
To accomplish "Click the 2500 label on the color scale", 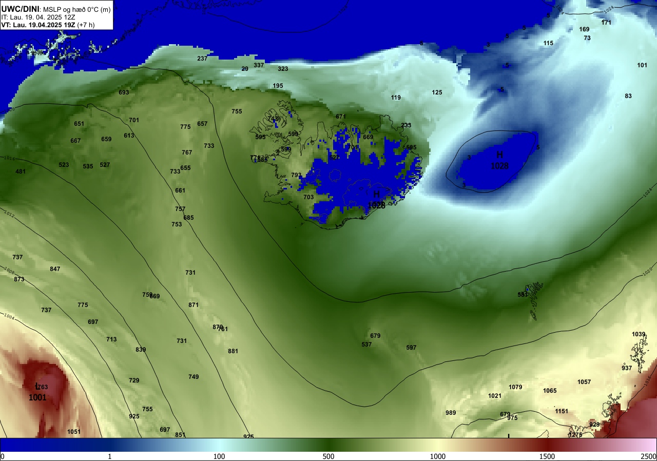I will click(649, 456).
